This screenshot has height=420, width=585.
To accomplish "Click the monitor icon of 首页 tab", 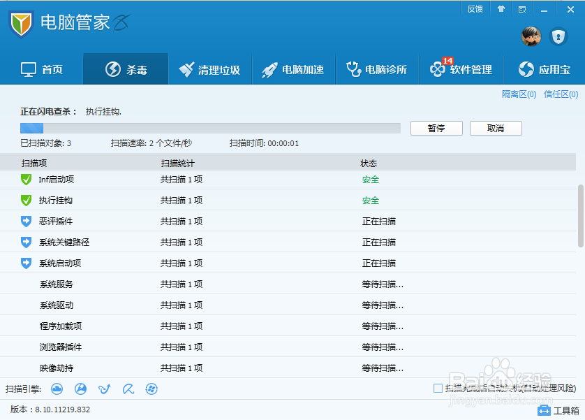I will tap(29, 69).
